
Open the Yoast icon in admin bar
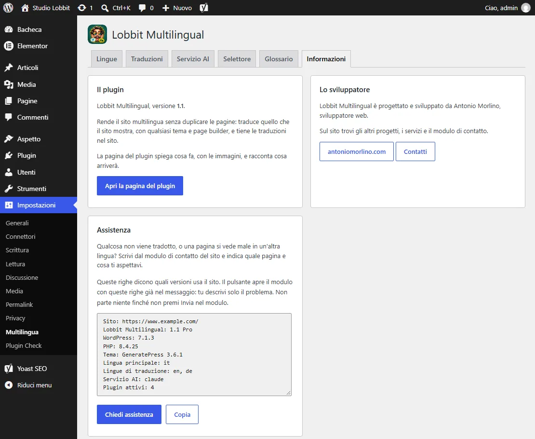pyautogui.click(x=204, y=8)
